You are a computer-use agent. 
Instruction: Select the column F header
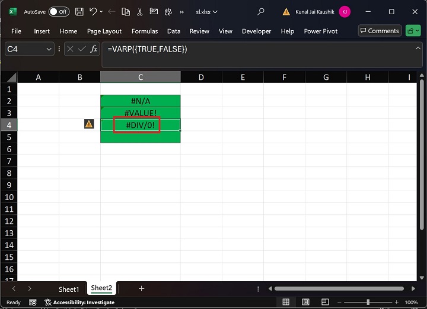284,77
